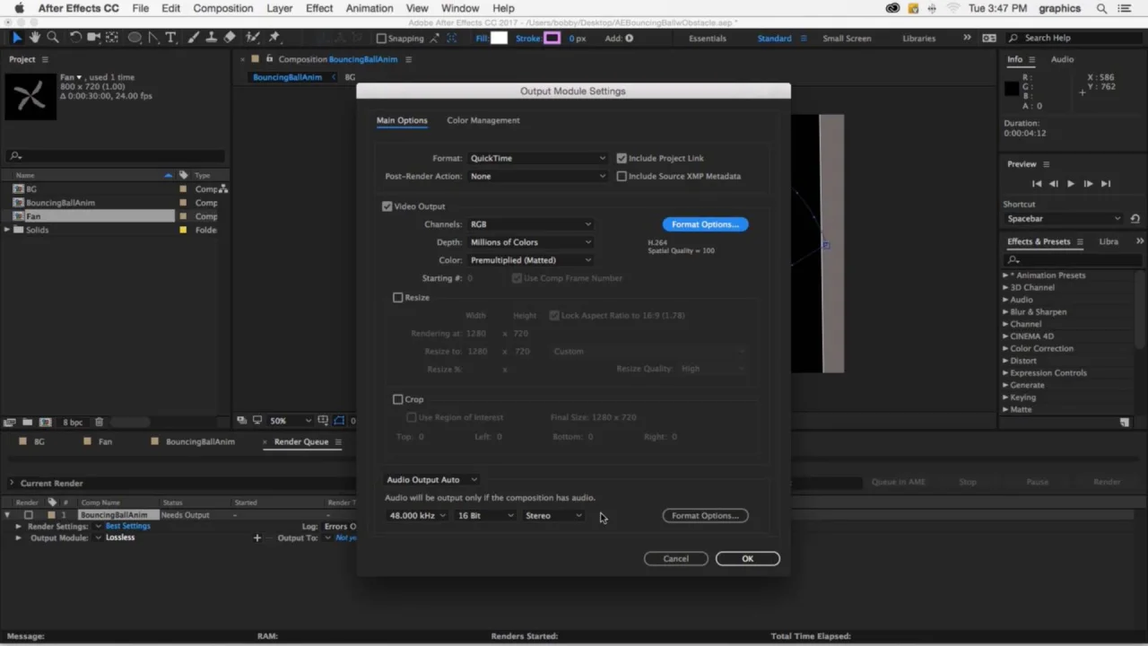Select the Type tool
Screen dimensions: 1148x646
coord(170,38)
